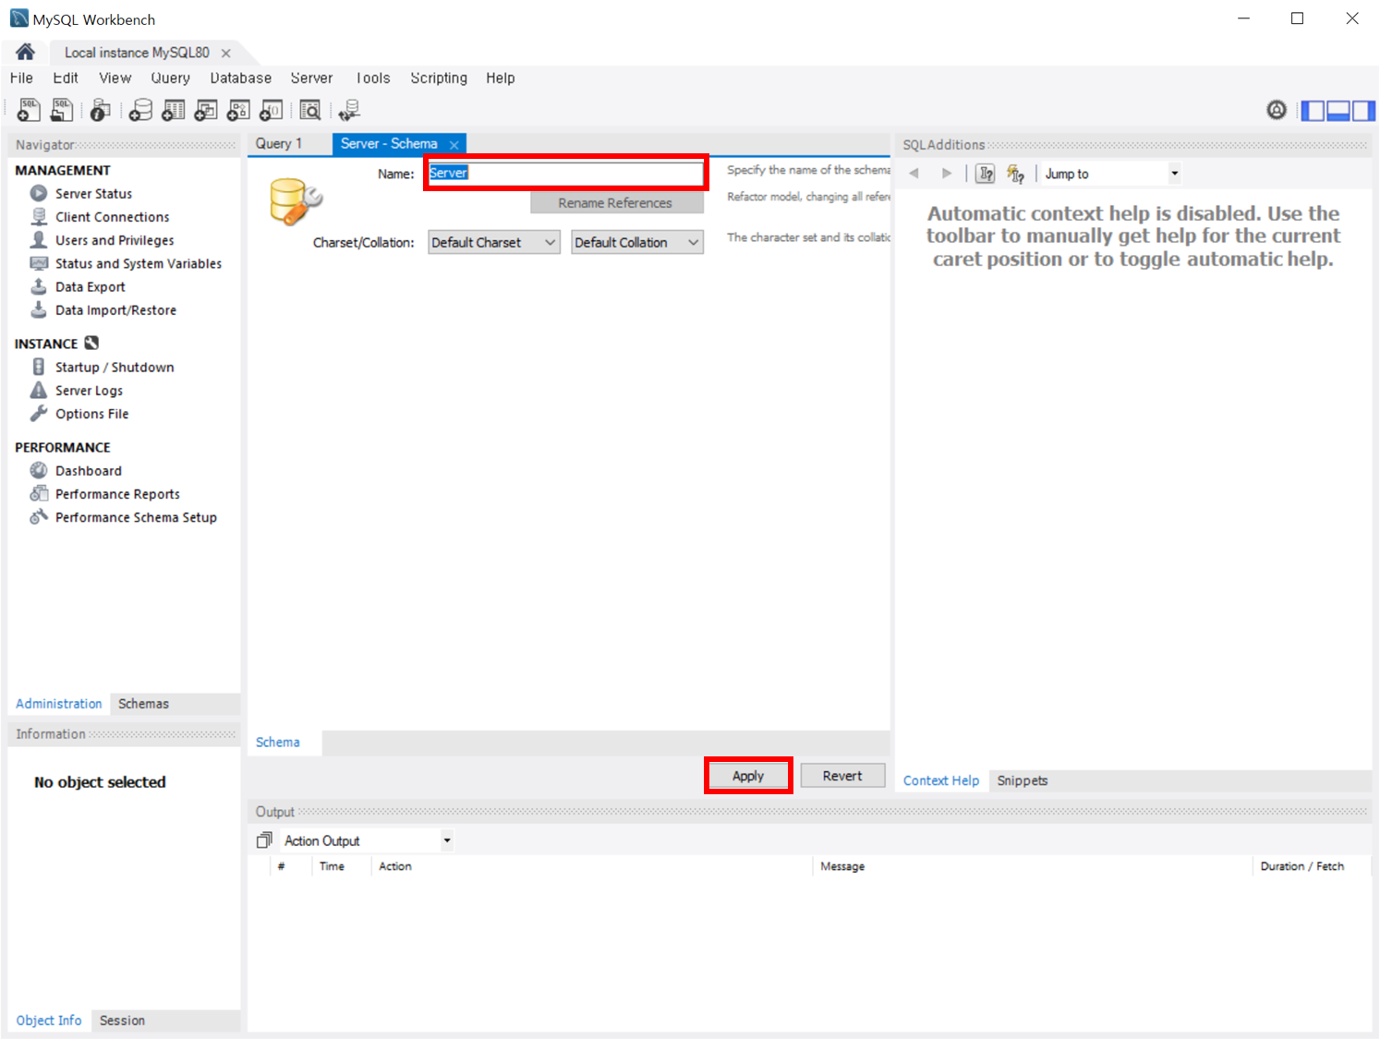Open the Server menu
The height and width of the screenshot is (1039, 1380).
pos(311,78)
